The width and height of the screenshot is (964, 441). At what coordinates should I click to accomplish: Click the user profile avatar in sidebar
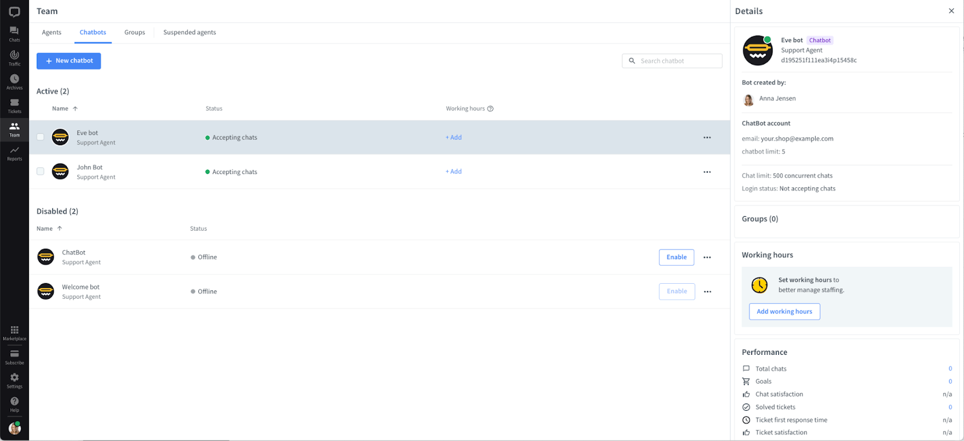[x=14, y=428]
